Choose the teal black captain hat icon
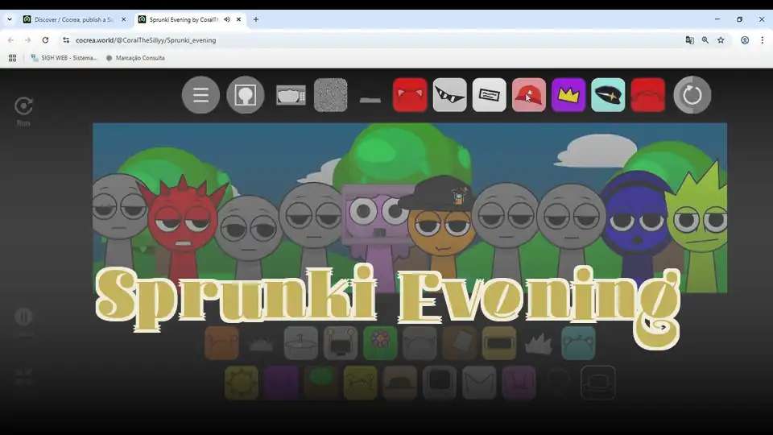 point(609,95)
